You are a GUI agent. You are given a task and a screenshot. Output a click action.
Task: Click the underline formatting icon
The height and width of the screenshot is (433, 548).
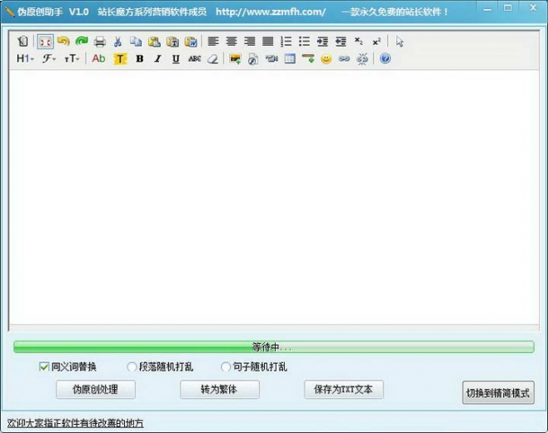176,58
